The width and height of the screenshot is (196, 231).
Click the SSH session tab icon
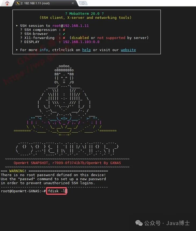18,3
